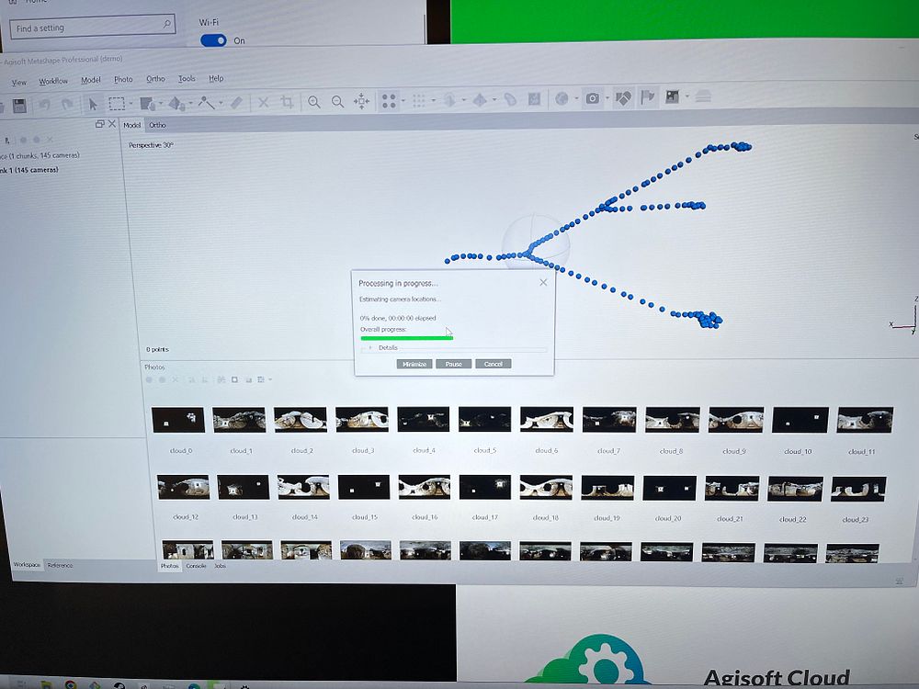The height and width of the screenshot is (689, 919).
Task: Toggle the Show Shapes icon
Action: 623,98
